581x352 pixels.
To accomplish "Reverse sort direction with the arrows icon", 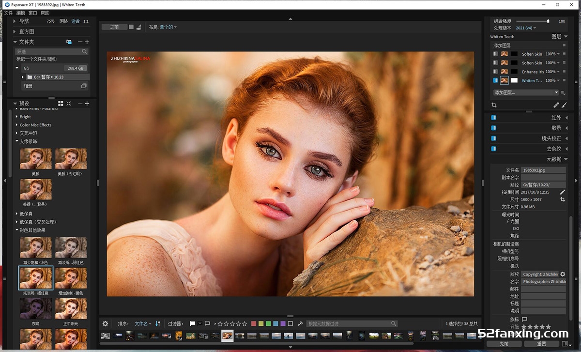I will (x=158, y=323).
